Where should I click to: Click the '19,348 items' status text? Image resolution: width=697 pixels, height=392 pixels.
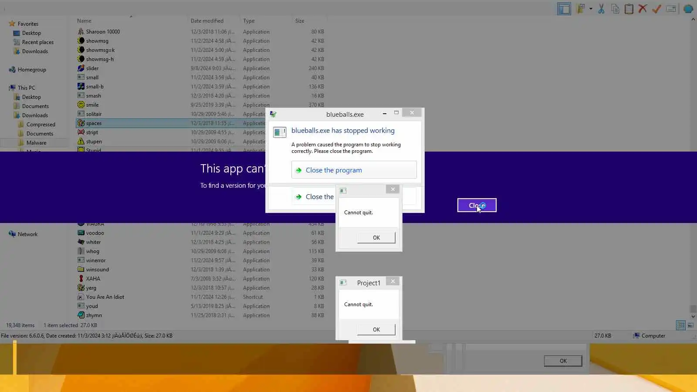click(x=20, y=325)
